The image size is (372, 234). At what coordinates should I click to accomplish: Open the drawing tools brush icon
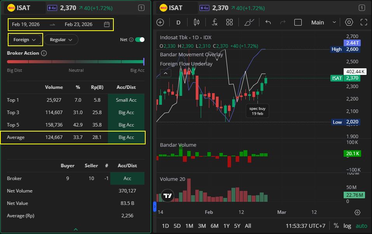pos(249,22)
